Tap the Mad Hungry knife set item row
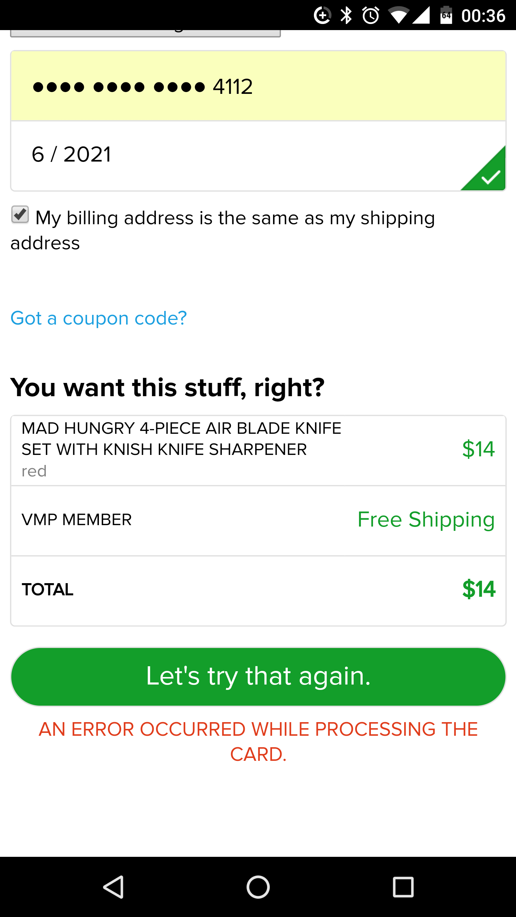 coord(258,450)
